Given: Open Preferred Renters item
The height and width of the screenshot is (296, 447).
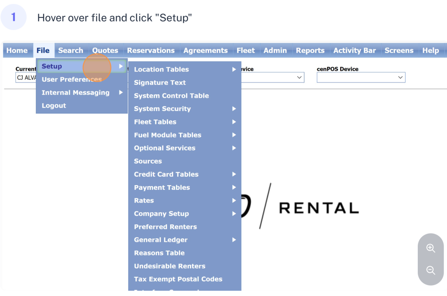Looking at the screenshot, I should point(165,227).
